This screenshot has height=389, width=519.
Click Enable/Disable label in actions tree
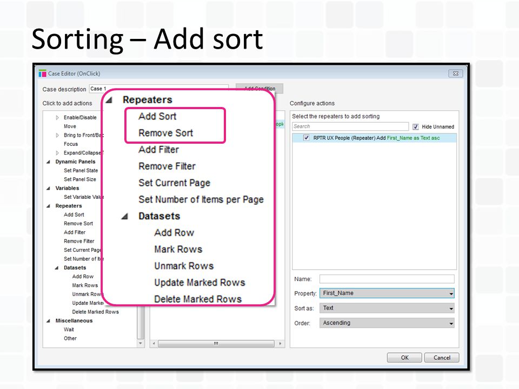80,117
